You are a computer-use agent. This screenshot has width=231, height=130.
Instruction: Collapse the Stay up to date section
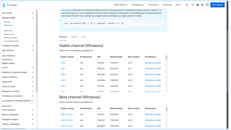(18, 18)
